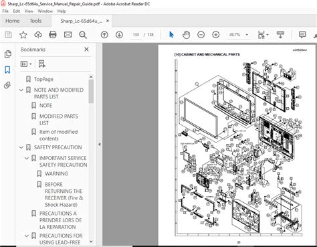Viewport: 317px width, 247px height.
Task: Open the Window menu
Action: pyautogui.click(x=45, y=11)
